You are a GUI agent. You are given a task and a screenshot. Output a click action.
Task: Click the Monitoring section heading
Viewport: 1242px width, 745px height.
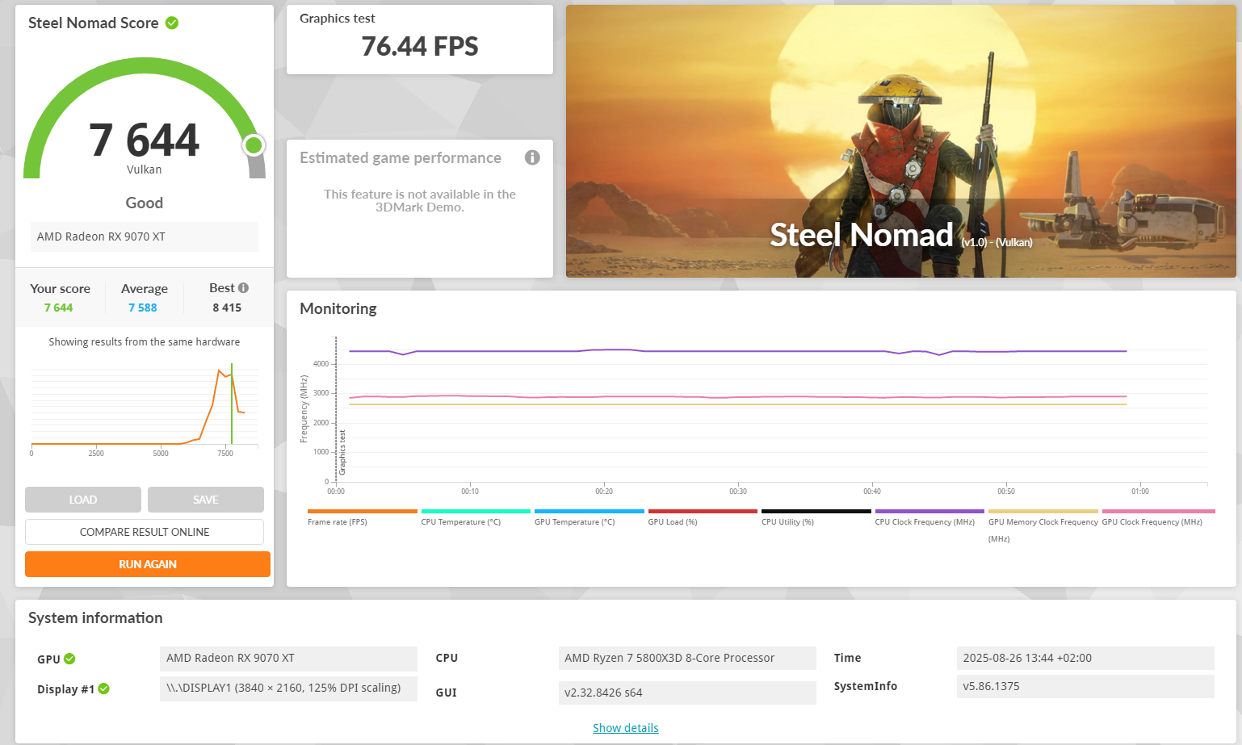pos(338,308)
